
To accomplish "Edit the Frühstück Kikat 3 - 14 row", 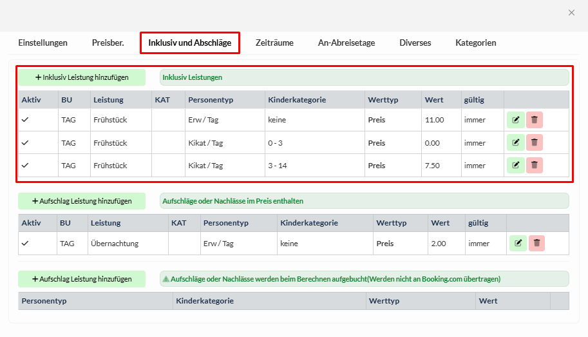I will 516,166.
